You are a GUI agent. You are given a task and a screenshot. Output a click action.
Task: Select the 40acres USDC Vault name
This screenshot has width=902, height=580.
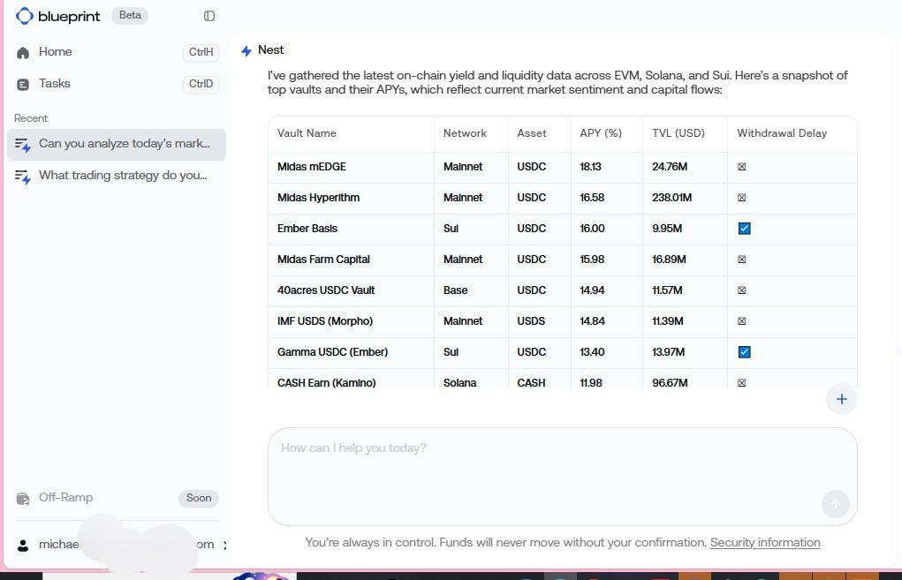point(326,290)
